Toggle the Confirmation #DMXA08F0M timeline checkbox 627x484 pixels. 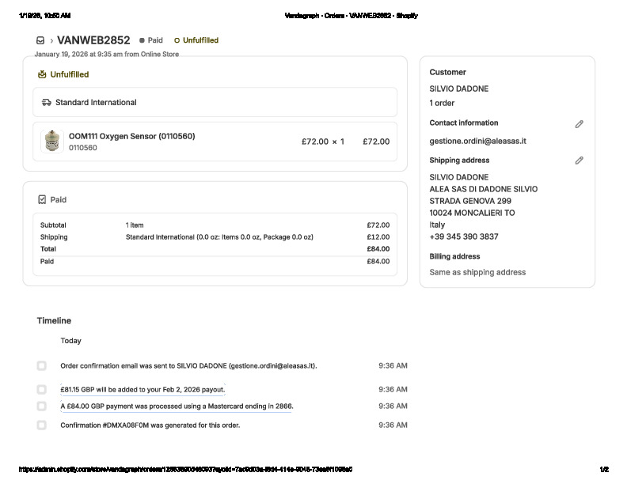tap(41, 425)
